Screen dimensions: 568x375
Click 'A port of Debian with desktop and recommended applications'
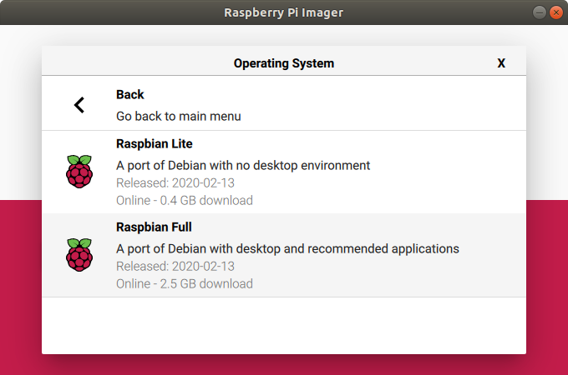(x=287, y=249)
